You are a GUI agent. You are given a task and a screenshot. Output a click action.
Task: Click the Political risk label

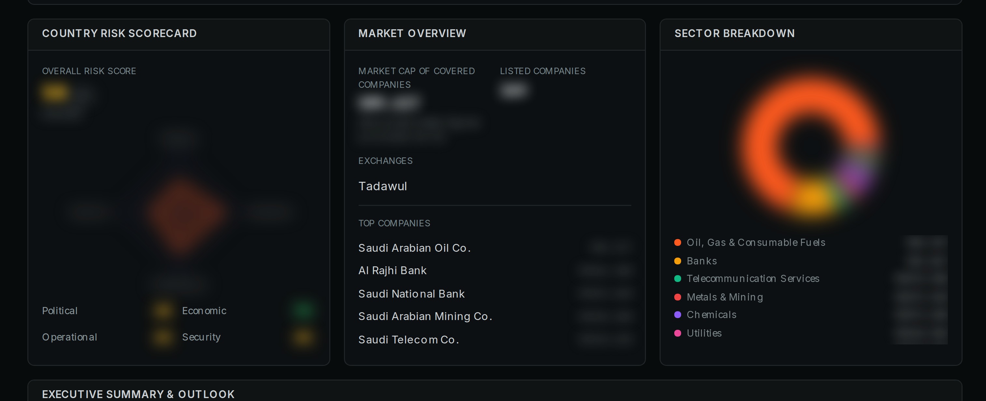(x=60, y=311)
